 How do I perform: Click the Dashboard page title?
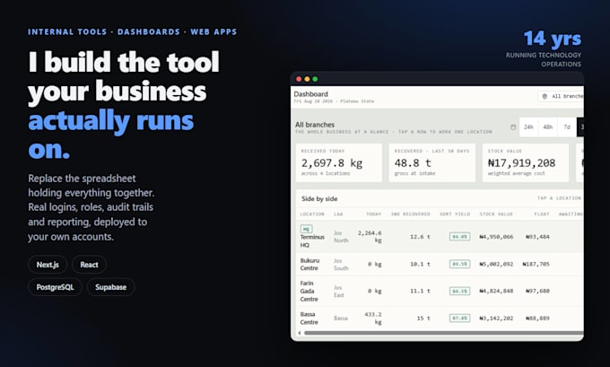point(311,94)
